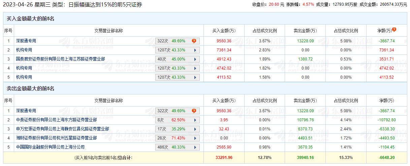
Task: Open the 湘财证券杭州五星路证券营业部 link
Action: (x=56, y=138)
